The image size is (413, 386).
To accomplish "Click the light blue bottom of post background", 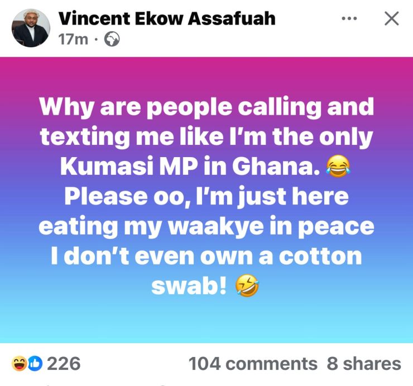I will click(206, 326).
